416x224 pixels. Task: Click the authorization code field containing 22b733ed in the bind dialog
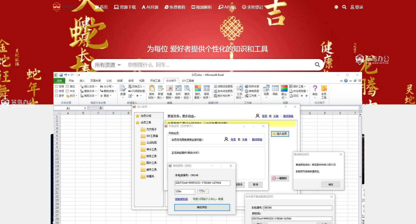click(202, 183)
